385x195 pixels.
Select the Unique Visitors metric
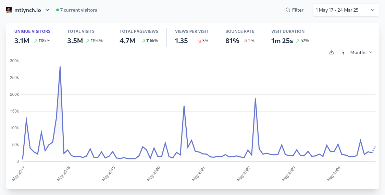[33, 31]
